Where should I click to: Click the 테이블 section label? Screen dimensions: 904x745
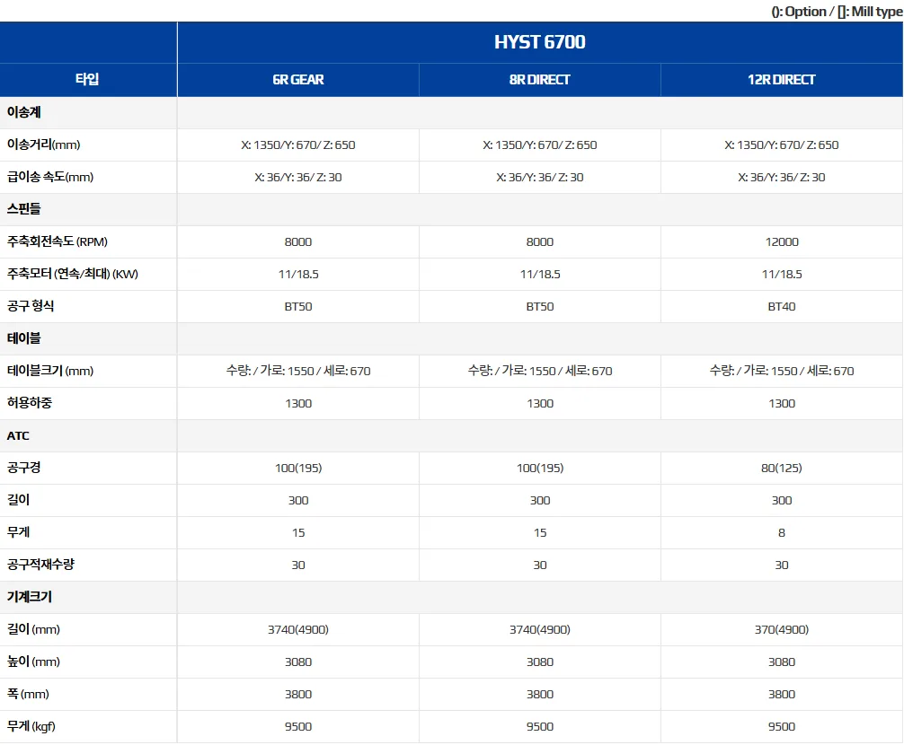(23, 338)
